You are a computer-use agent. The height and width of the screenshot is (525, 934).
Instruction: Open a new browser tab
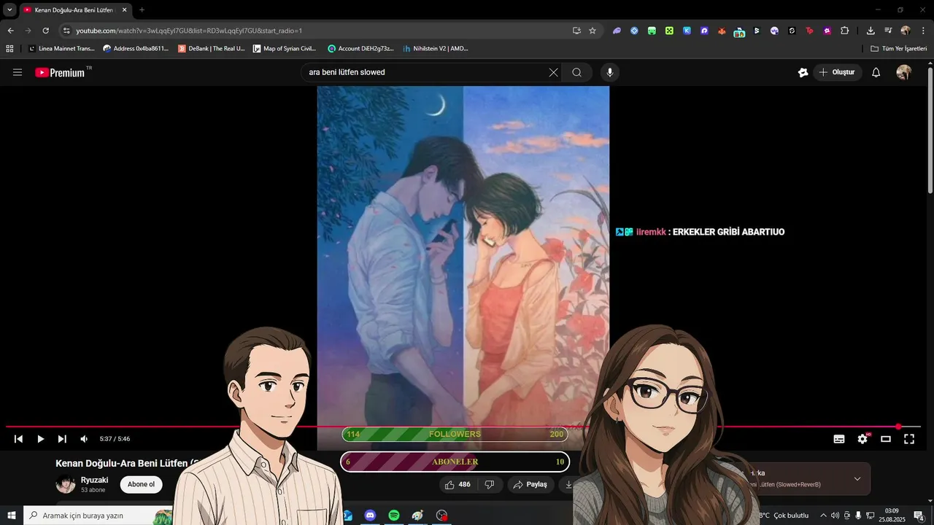(x=142, y=10)
